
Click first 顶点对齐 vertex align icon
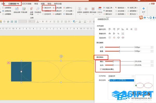110,38
